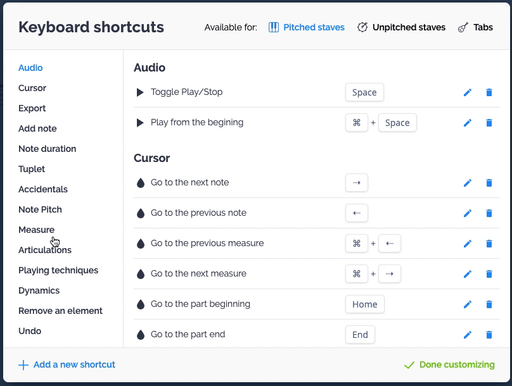The width and height of the screenshot is (512, 386).
Task: Edit the "Go to the part beginning" shortcut
Action: coord(467,304)
